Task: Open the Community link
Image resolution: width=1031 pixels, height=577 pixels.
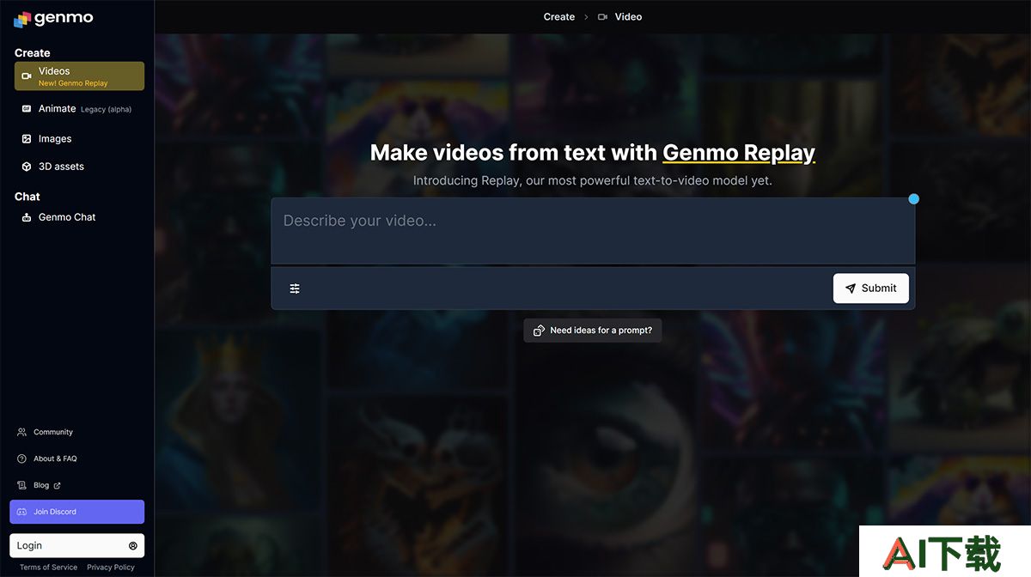Action: coord(53,432)
